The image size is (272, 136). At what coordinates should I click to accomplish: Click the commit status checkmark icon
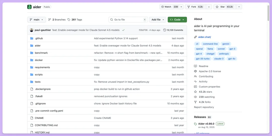tap(123, 30)
